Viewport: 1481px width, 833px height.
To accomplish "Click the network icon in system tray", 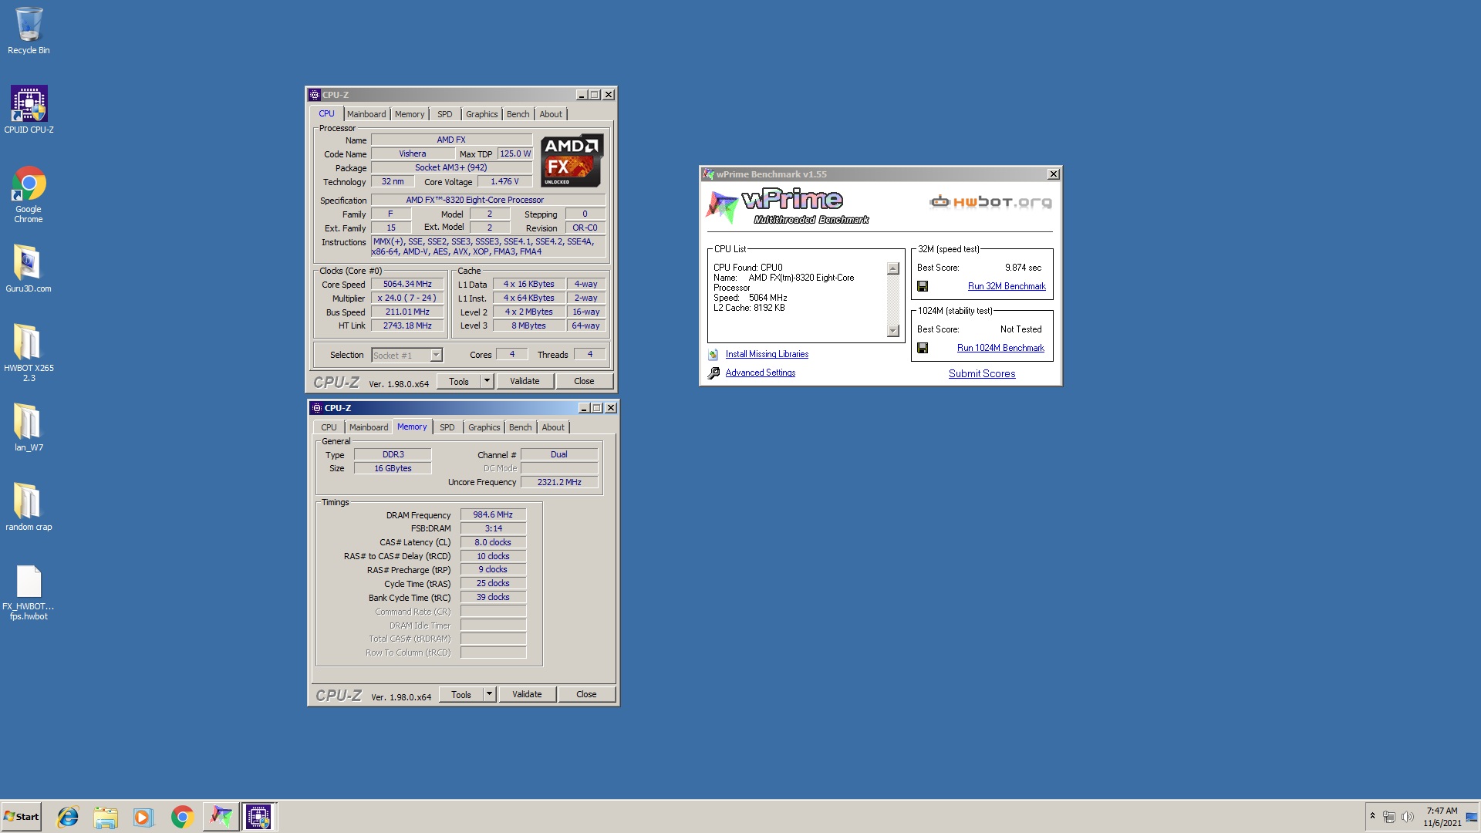I will pyautogui.click(x=1389, y=817).
